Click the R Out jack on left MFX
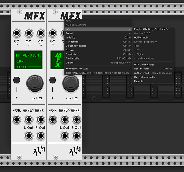The height and width of the screenshot is (172, 184). [41, 136]
